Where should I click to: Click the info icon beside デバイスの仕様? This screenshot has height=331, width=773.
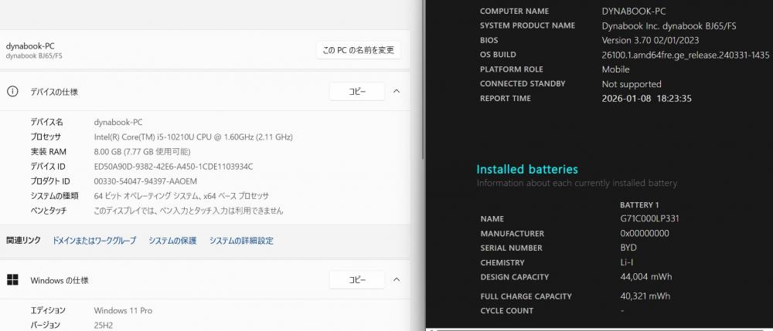coord(12,92)
